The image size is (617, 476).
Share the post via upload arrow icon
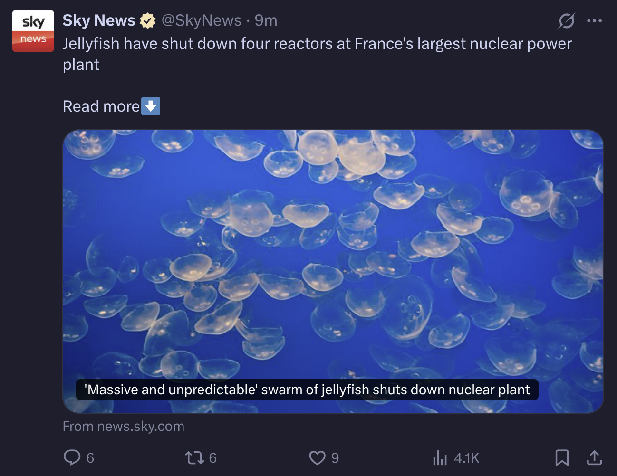tap(594, 457)
